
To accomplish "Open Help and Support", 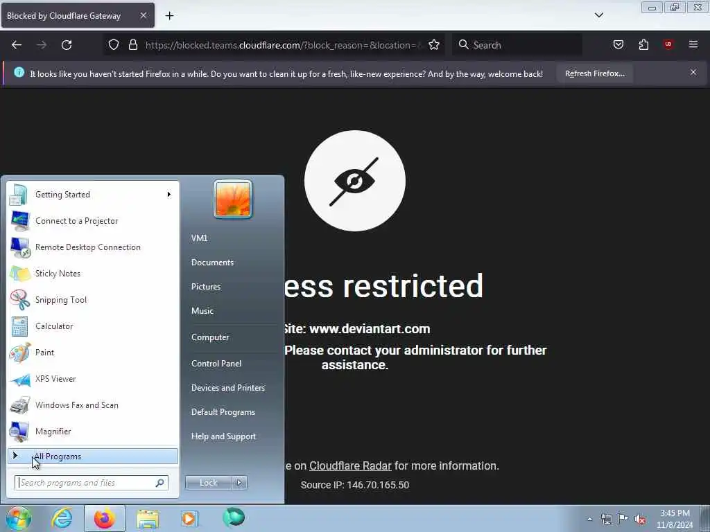I will (x=223, y=436).
